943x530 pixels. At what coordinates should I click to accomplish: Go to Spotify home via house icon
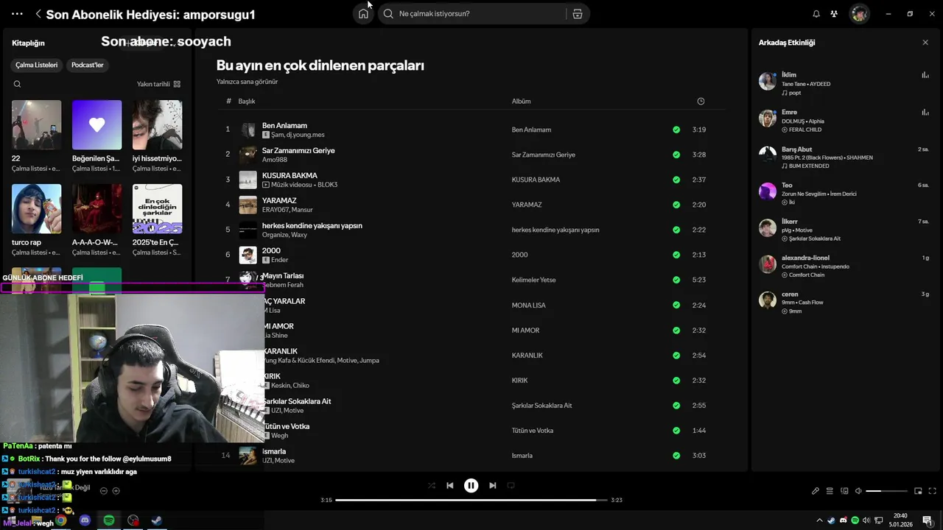point(363,13)
